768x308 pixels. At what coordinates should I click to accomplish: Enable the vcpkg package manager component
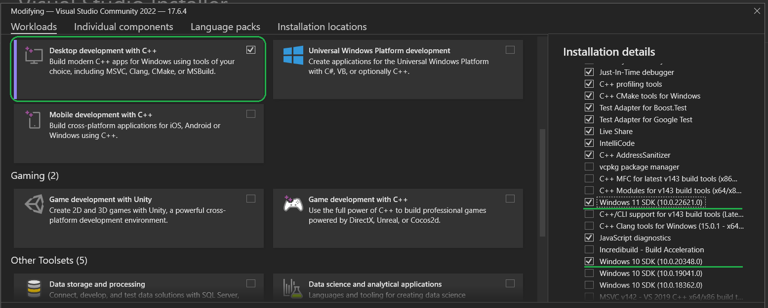pyautogui.click(x=589, y=167)
